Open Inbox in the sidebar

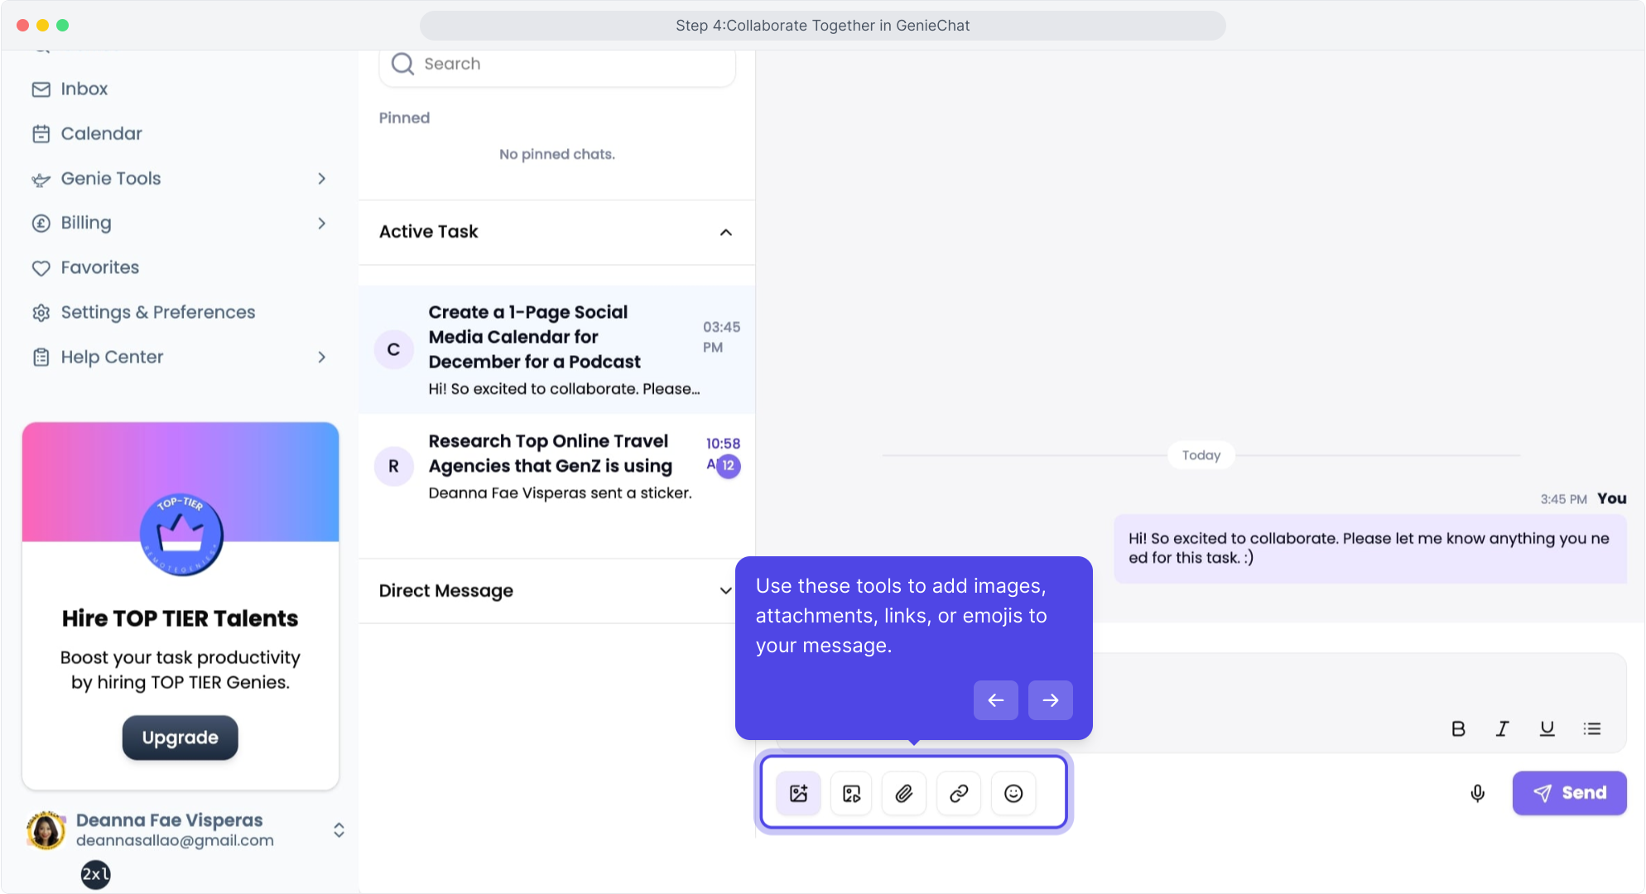(84, 89)
